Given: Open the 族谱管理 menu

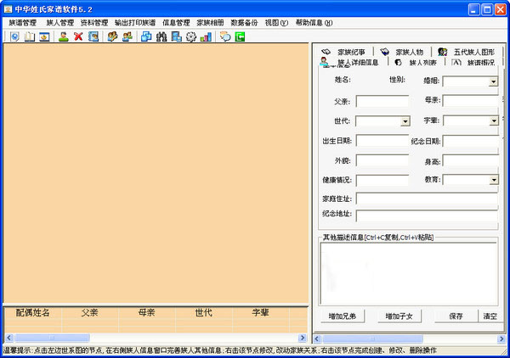Looking at the screenshot, I should coord(23,23).
